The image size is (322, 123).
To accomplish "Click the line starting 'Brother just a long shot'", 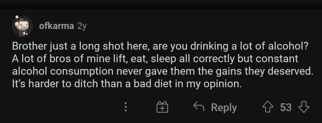I will point(160,46).
